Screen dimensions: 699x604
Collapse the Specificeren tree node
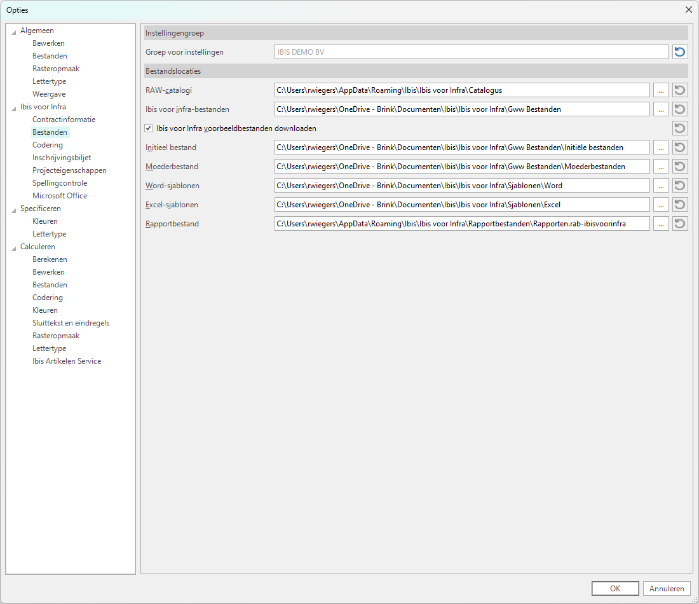pos(14,209)
